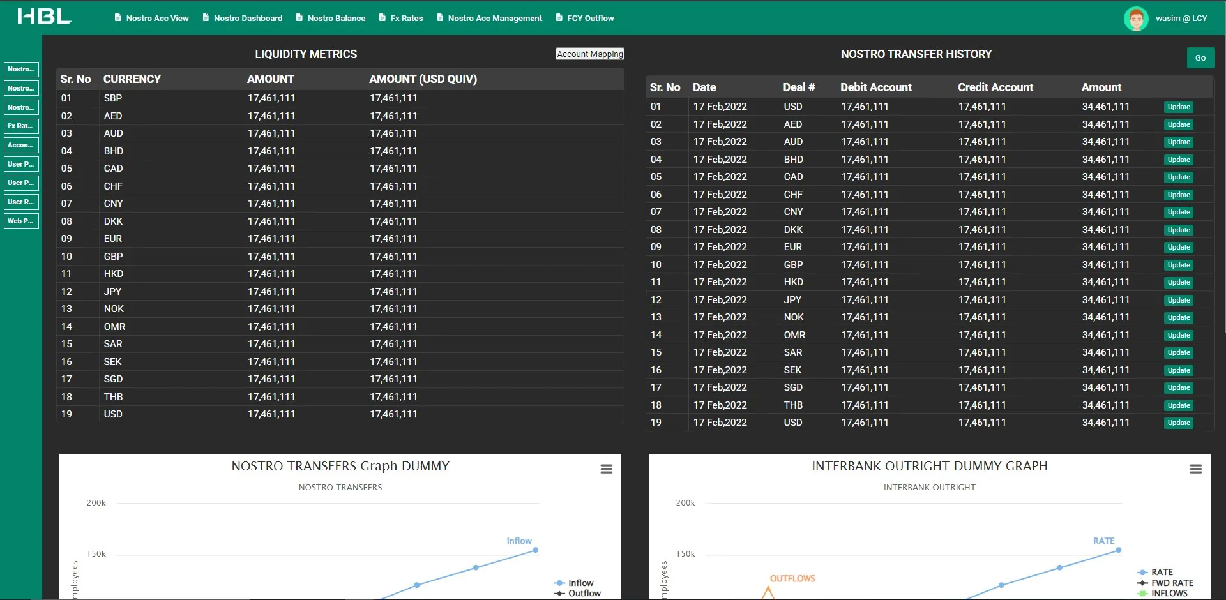Click the user avatar picture
Image resolution: width=1226 pixels, height=600 pixels.
1136,19
